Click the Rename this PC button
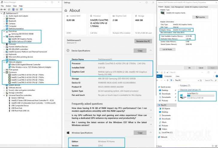Image resolution: width=218 pixels, height=148 pixels. click(x=143, y=41)
